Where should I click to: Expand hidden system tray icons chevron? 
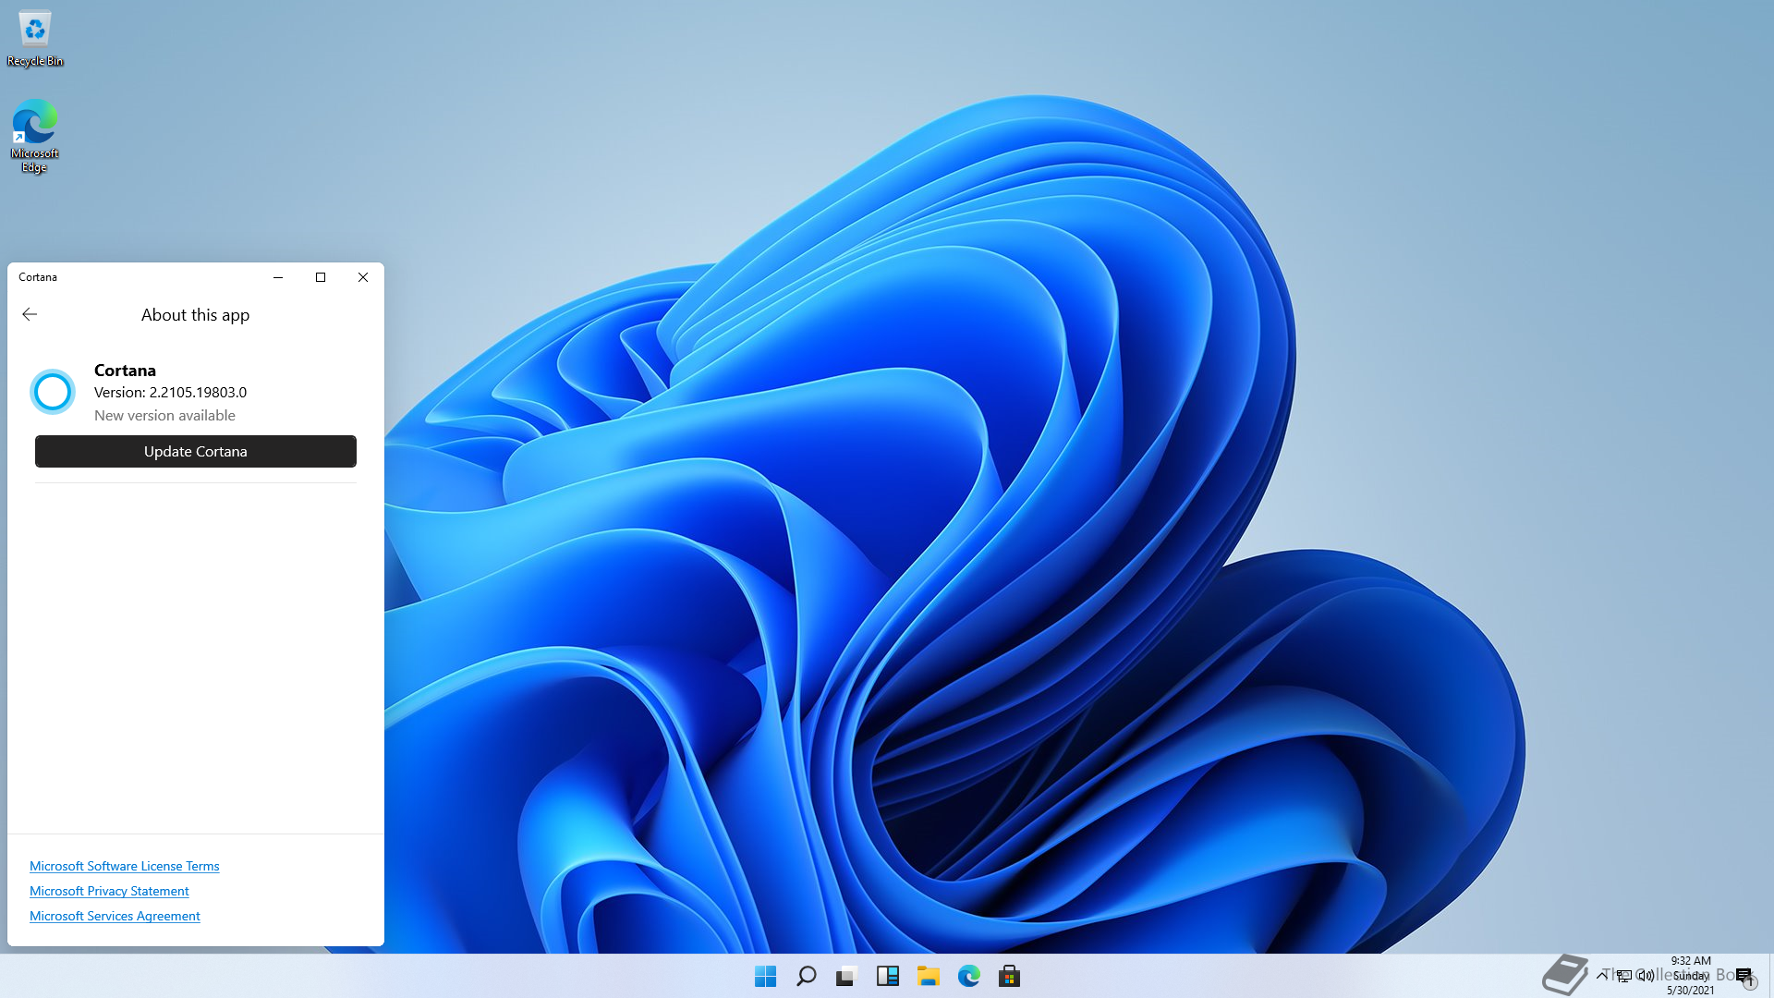coord(1601,975)
